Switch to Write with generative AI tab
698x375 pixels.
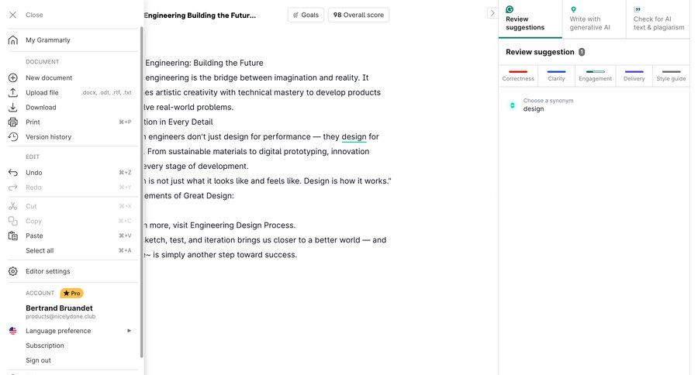click(x=594, y=19)
